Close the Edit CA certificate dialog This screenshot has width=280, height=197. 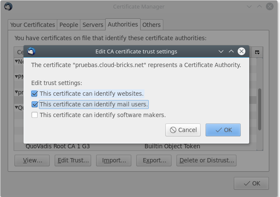[242, 51]
